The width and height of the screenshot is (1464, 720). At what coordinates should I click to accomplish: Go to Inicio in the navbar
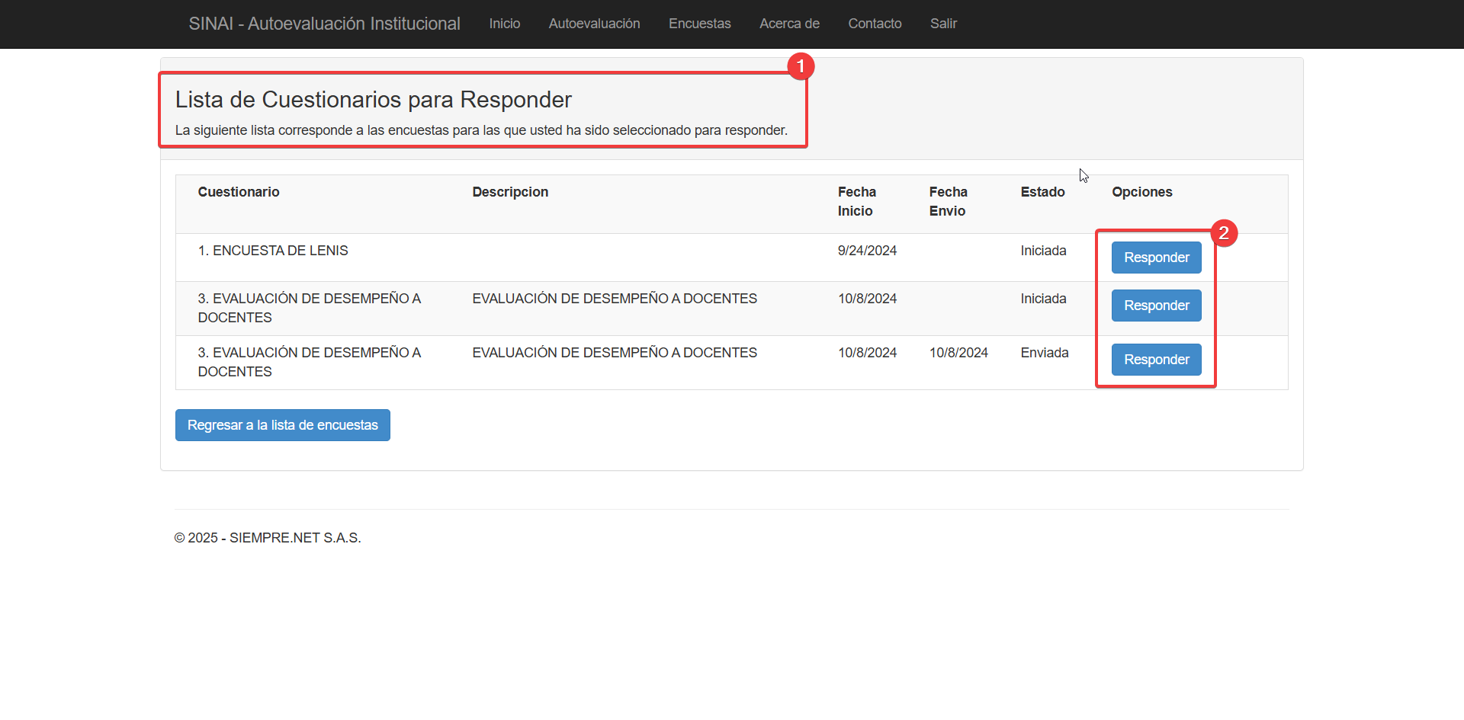click(x=505, y=24)
